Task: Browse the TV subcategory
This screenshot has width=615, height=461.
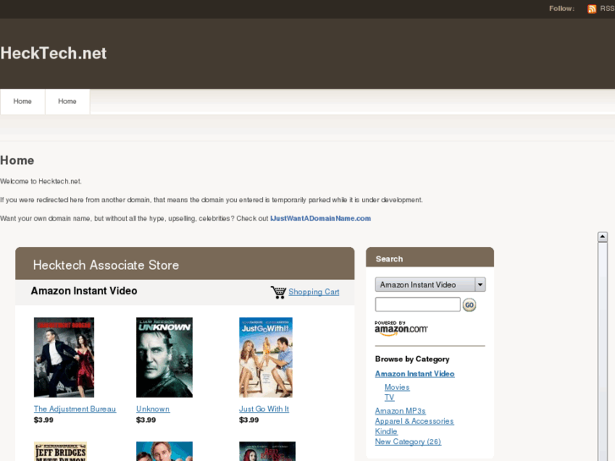Action: click(389, 398)
